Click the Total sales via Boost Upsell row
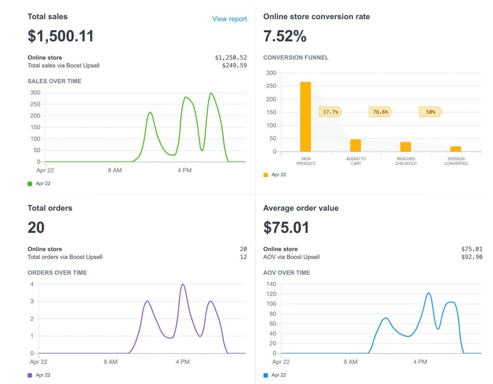 coord(64,65)
